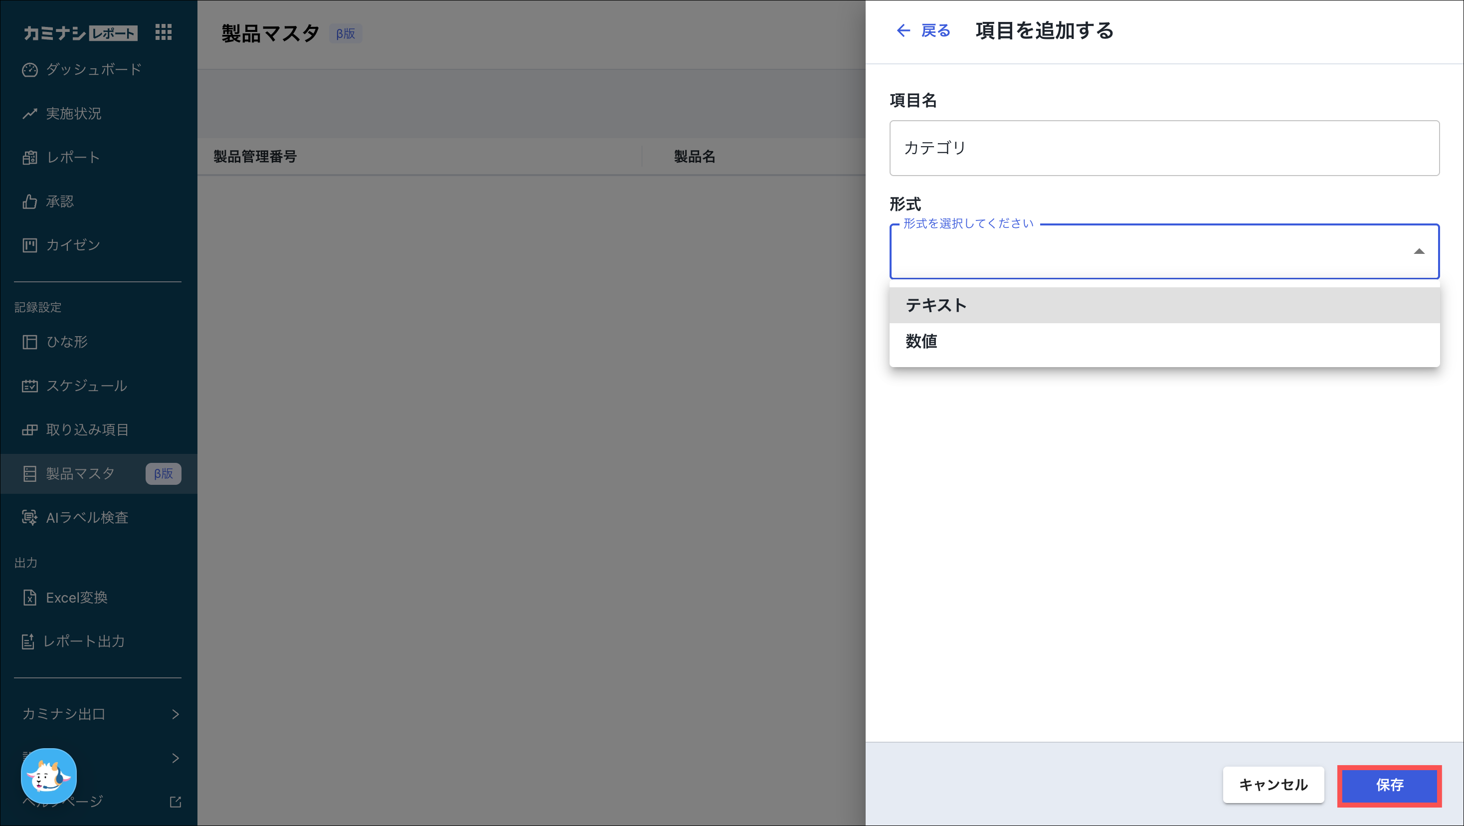The height and width of the screenshot is (826, 1464).
Task: Open ひな形 in sidebar menu
Action: pos(67,342)
